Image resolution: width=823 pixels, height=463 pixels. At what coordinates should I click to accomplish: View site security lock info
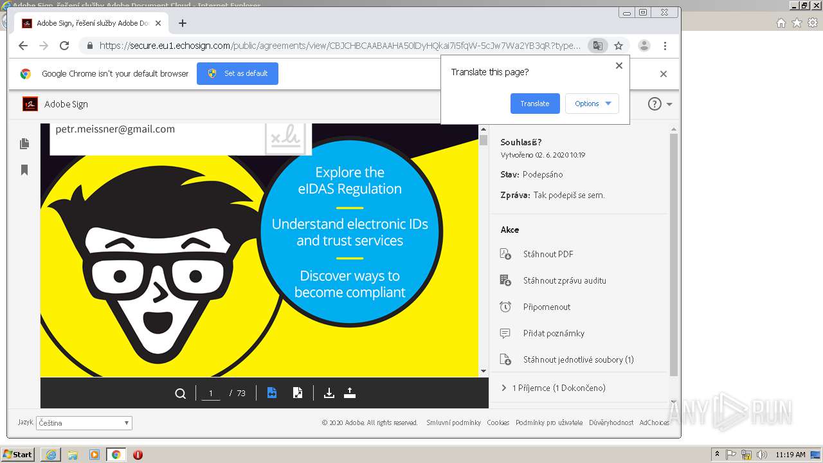89,46
